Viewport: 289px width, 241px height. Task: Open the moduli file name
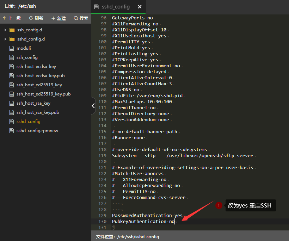pyautogui.click(x=24, y=48)
